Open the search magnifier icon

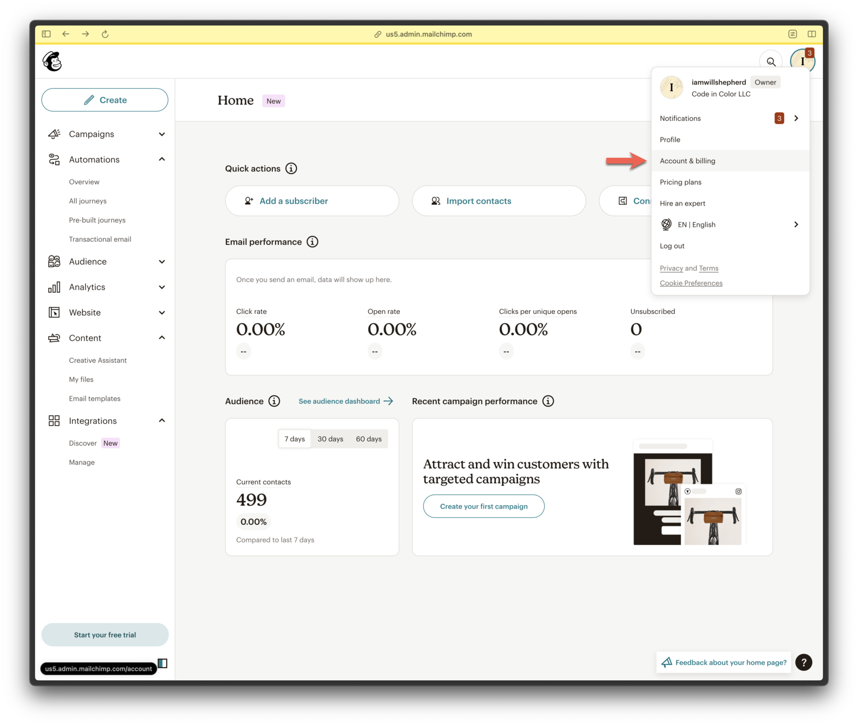[771, 62]
